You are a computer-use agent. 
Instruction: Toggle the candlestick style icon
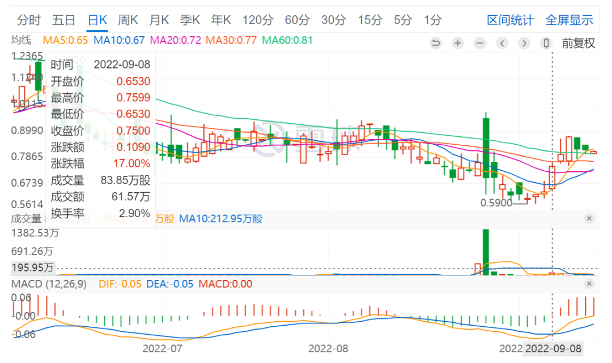pos(546,43)
